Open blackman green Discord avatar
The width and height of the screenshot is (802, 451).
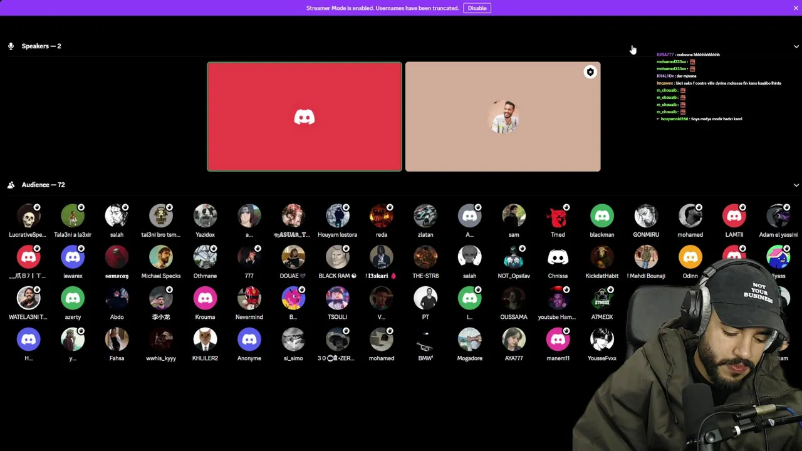(x=602, y=216)
